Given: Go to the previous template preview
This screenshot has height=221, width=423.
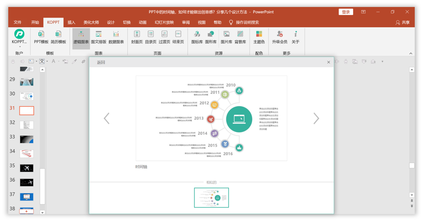Looking at the screenshot, I should (107, 119).
